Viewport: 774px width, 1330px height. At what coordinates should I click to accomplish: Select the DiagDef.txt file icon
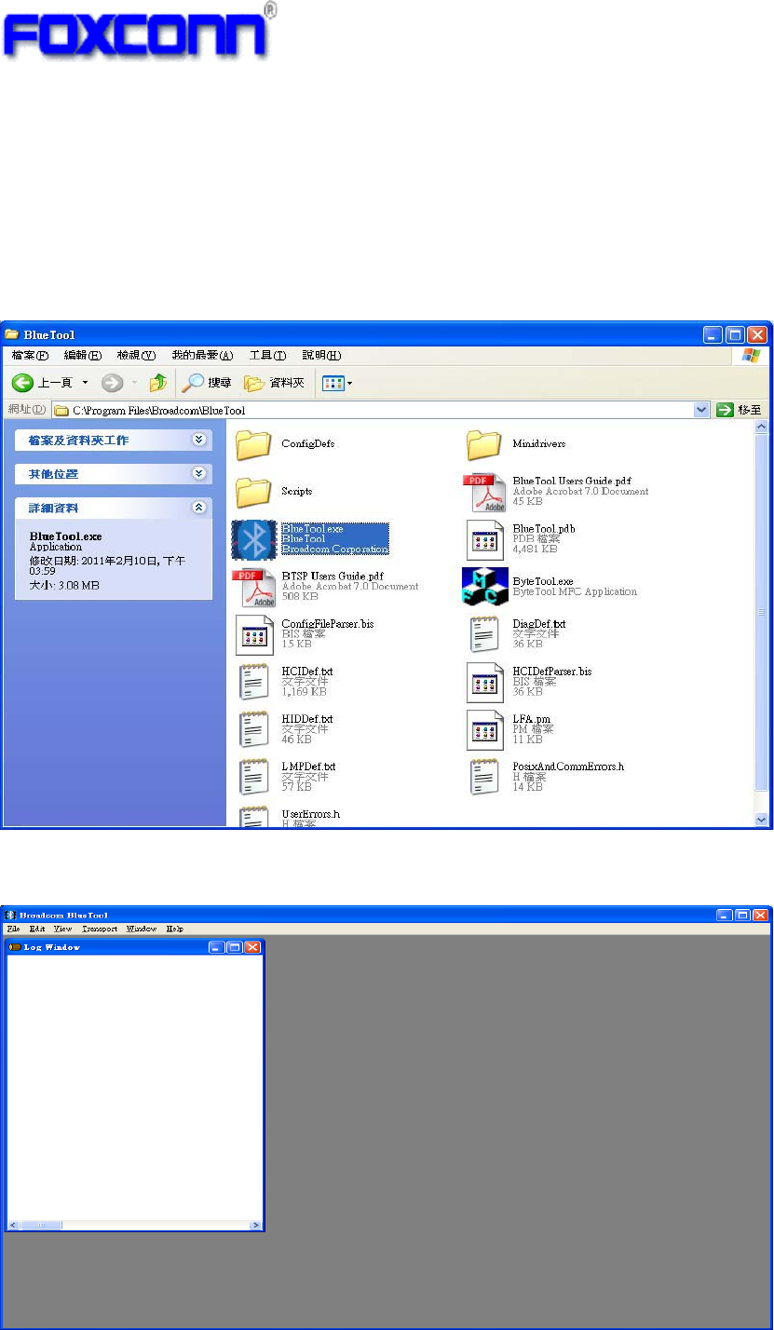[x=484, y=635]
